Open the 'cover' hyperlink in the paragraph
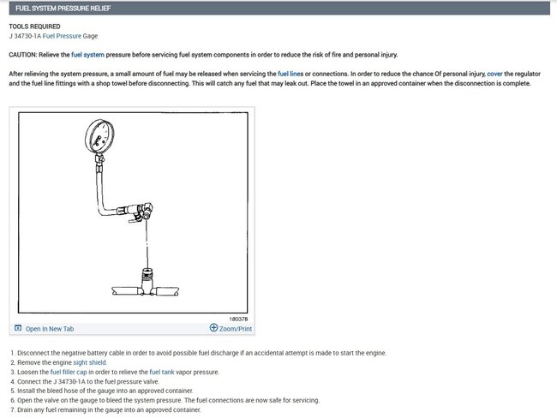The width and height of the screenshot is (557, 418). coord(494,74)
